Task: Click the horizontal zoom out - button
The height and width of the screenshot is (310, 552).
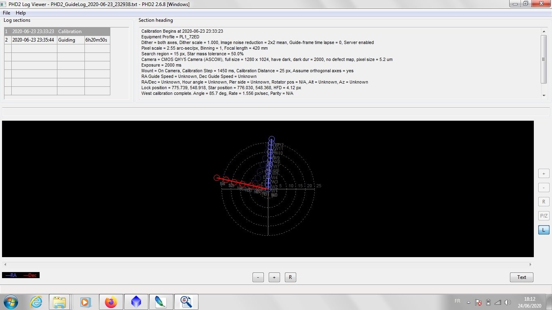Action: (x=258, y=277)
